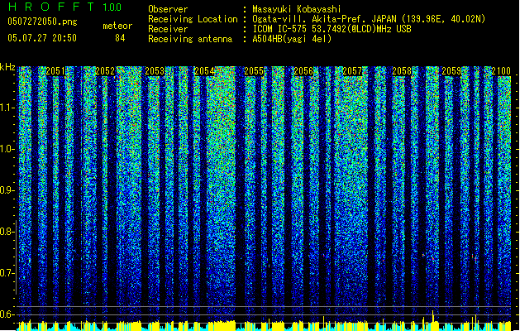Click the Receiver label

(x=168, y=29)
